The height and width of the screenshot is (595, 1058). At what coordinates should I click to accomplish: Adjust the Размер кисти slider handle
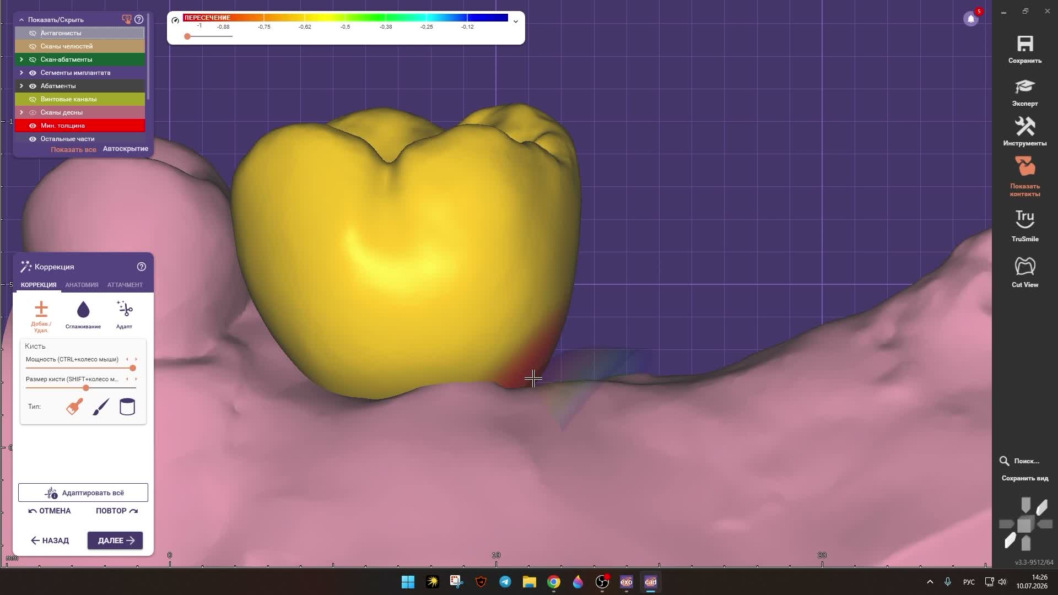point(86,388)
